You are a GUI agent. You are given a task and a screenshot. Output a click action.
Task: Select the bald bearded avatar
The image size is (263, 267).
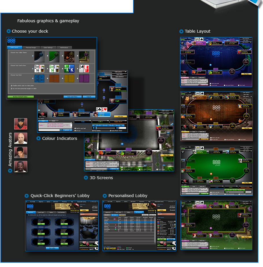[x=21, y=138]
